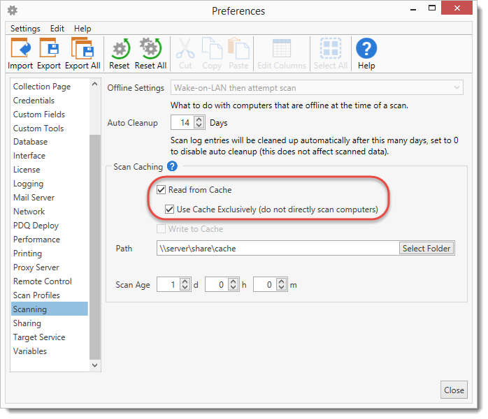
Task: Toggle Use Cache Exclusively checkbox
Action: coord(169,209)
